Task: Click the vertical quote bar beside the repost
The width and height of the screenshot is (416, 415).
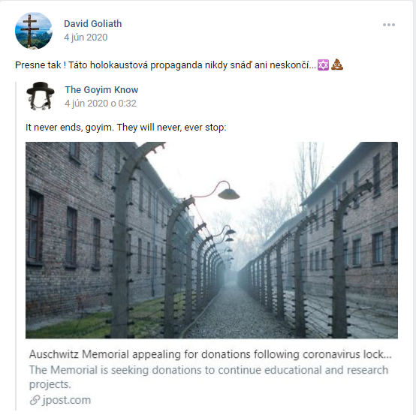Action: (x=16, y=246)
